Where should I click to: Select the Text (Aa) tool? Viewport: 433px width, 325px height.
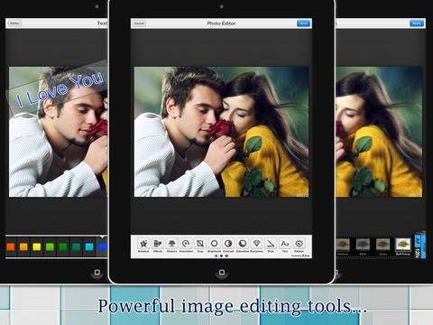pyautogui.click(x=285, y=245)
